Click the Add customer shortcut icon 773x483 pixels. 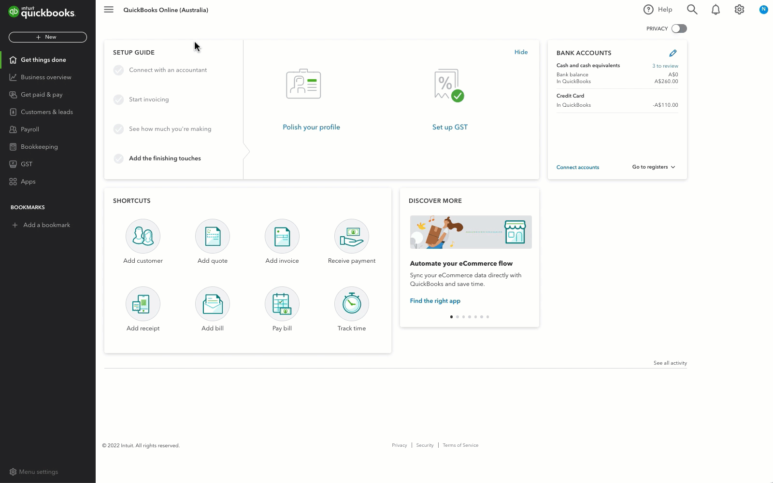click(143, 236)
